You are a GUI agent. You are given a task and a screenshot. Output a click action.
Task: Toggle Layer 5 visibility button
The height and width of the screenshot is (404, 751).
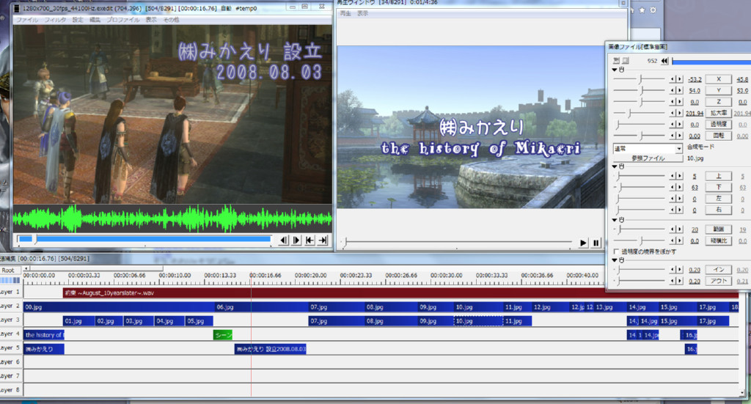coord(10,348)
